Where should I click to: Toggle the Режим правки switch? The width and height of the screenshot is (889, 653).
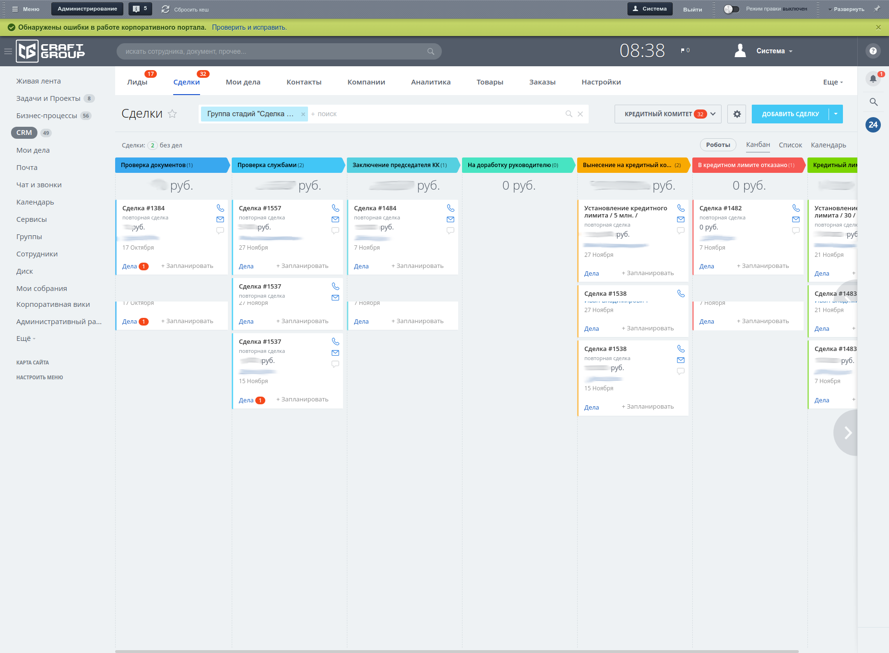(x=731, y=9)
